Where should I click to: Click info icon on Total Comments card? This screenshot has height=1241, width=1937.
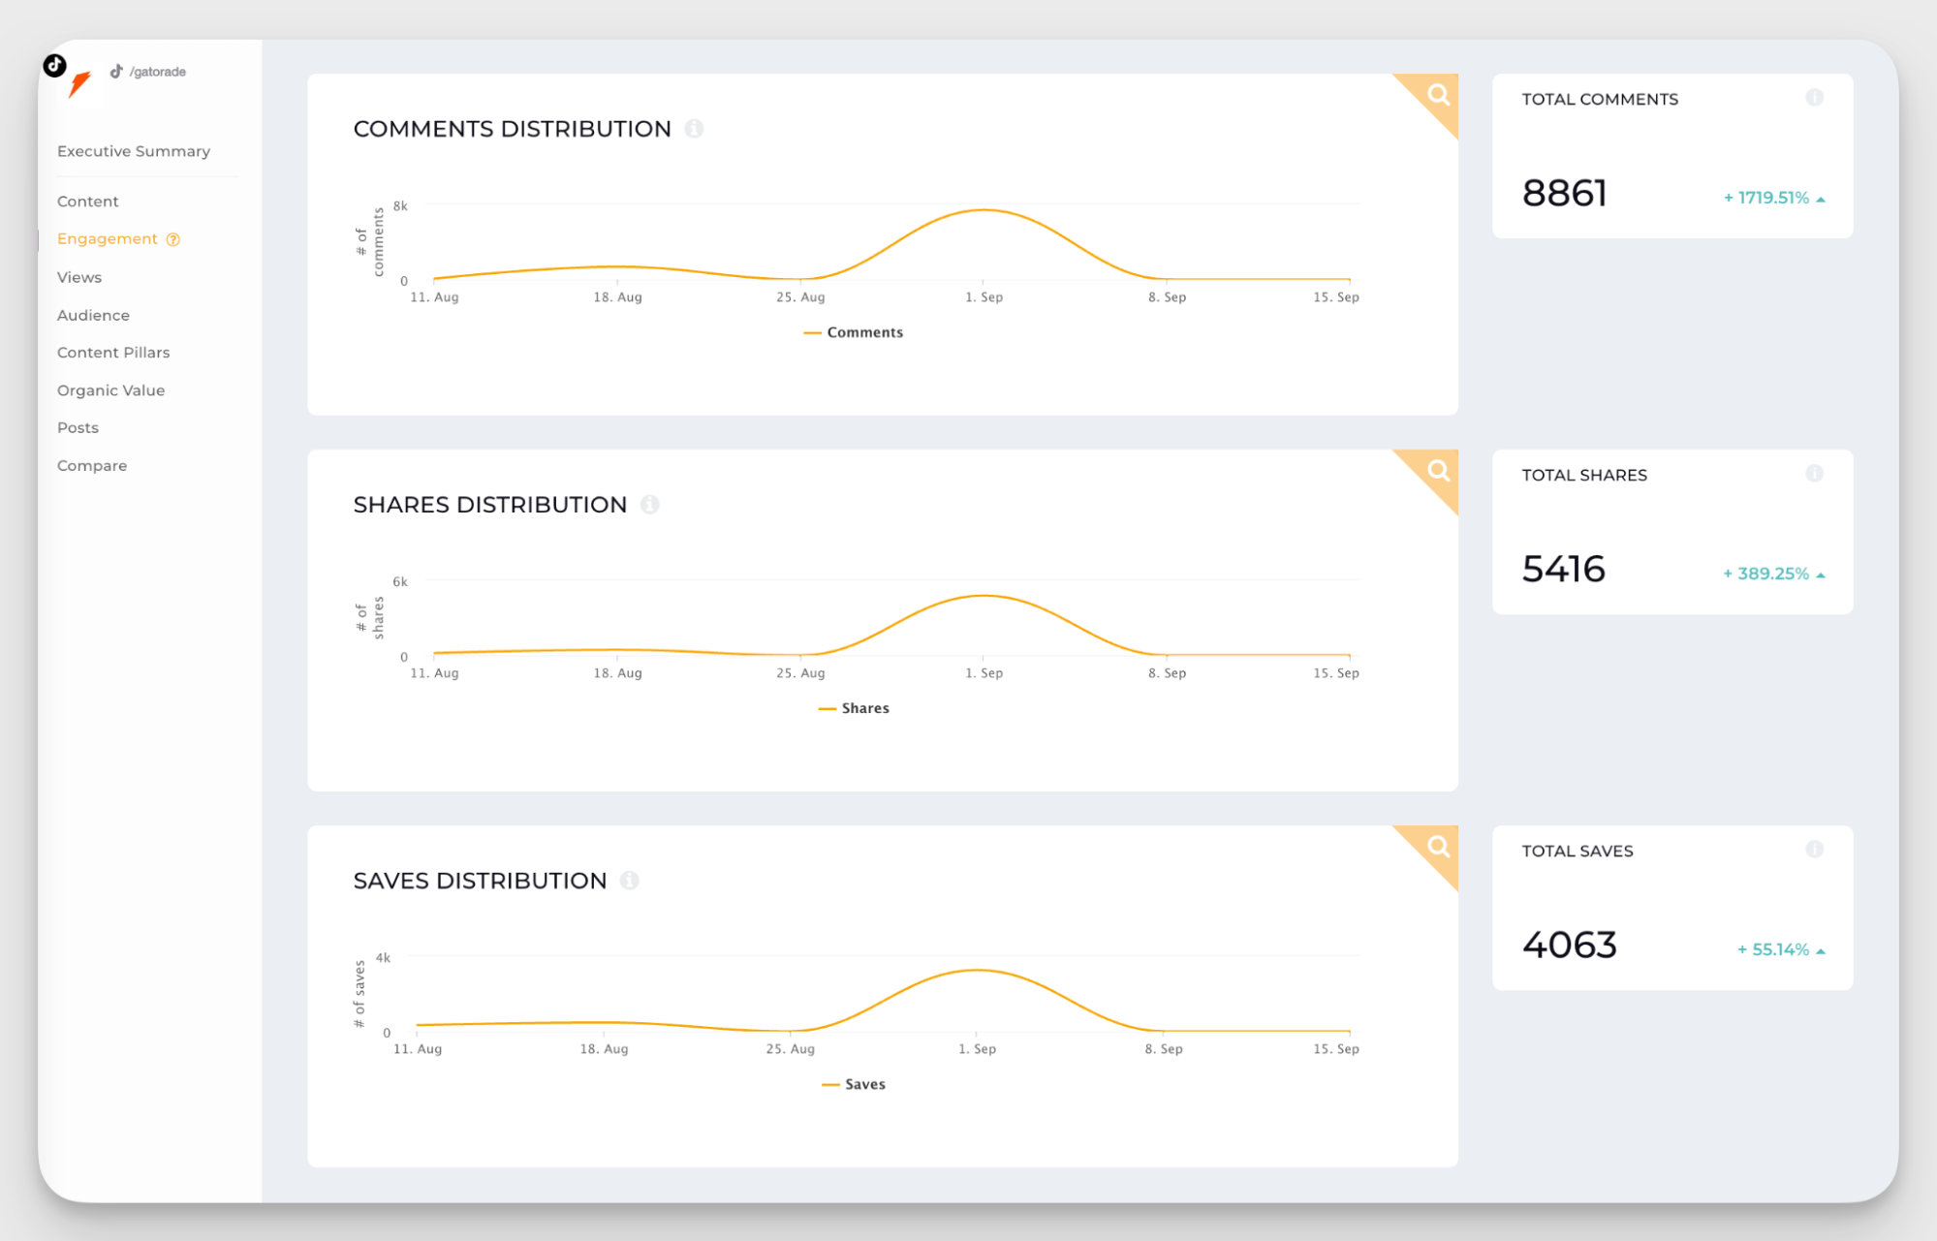coord(1814,98)
